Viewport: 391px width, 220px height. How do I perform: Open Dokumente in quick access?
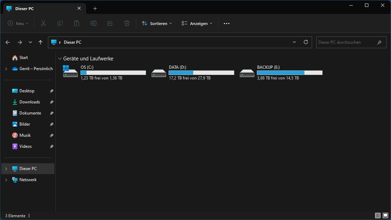click(26, 113)
